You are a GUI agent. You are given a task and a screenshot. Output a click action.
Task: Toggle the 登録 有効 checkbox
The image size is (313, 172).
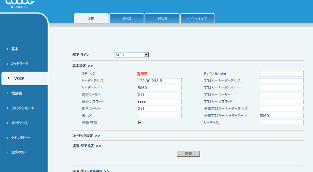(x=140, y=122)
